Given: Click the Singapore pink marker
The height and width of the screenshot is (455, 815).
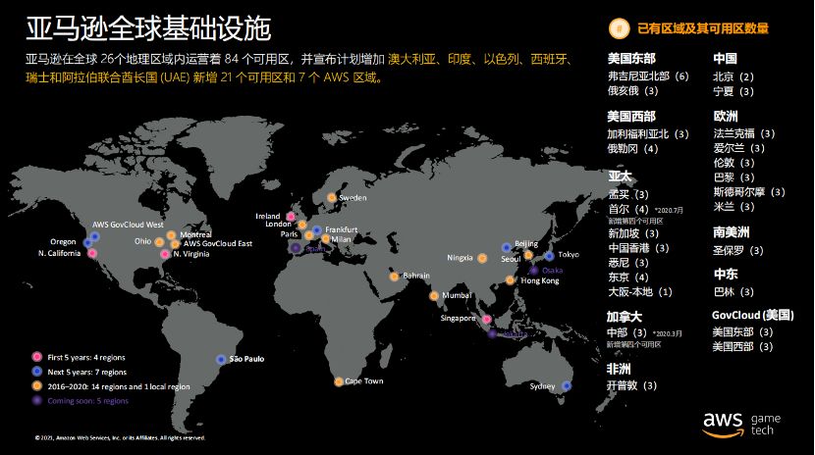Looking at the screenshot, I should click(486, 319).
